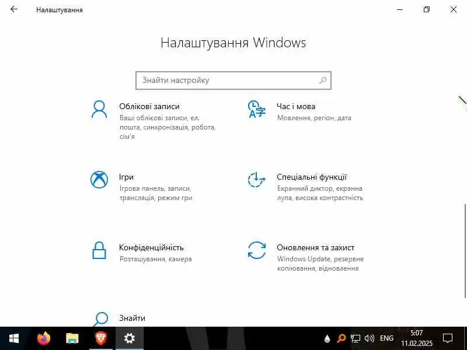Open File Explorer from the taskbar

pos(72,338)
